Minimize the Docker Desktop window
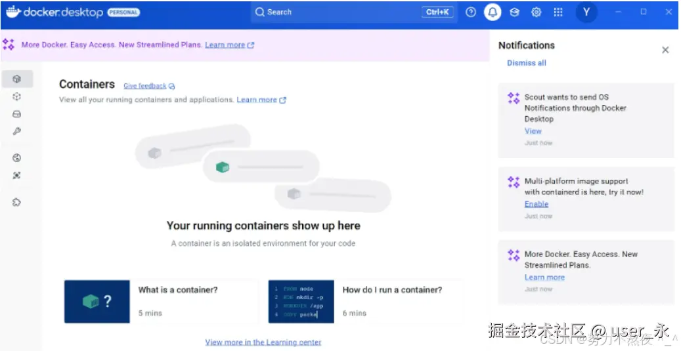 click(x=619, y=12)
